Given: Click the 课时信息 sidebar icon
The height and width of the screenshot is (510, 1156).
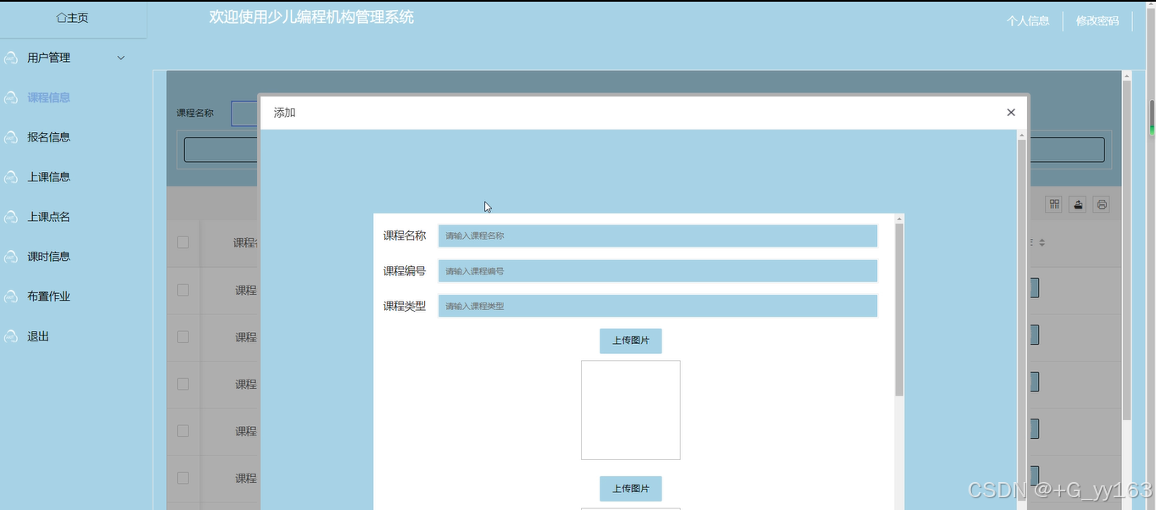Looking at the screenshot, I should 11,257.
